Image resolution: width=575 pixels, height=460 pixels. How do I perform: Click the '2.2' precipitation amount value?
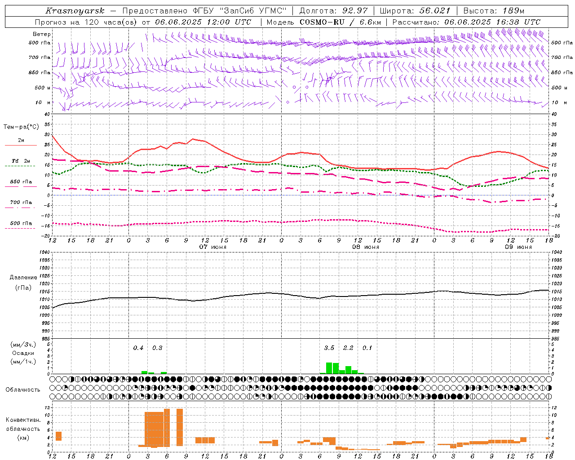pos(348,348)
